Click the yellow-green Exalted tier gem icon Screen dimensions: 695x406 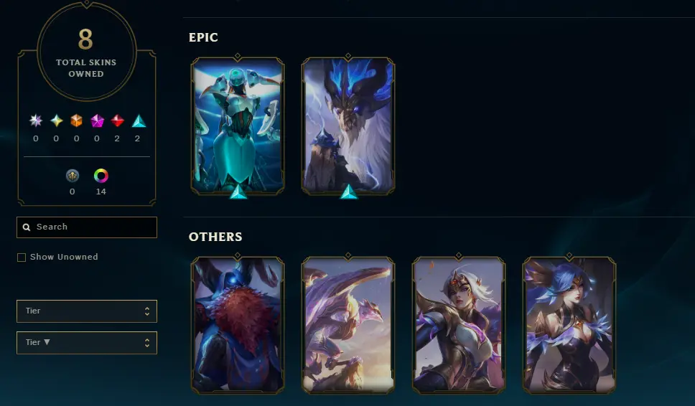click(x=56, y=121)
